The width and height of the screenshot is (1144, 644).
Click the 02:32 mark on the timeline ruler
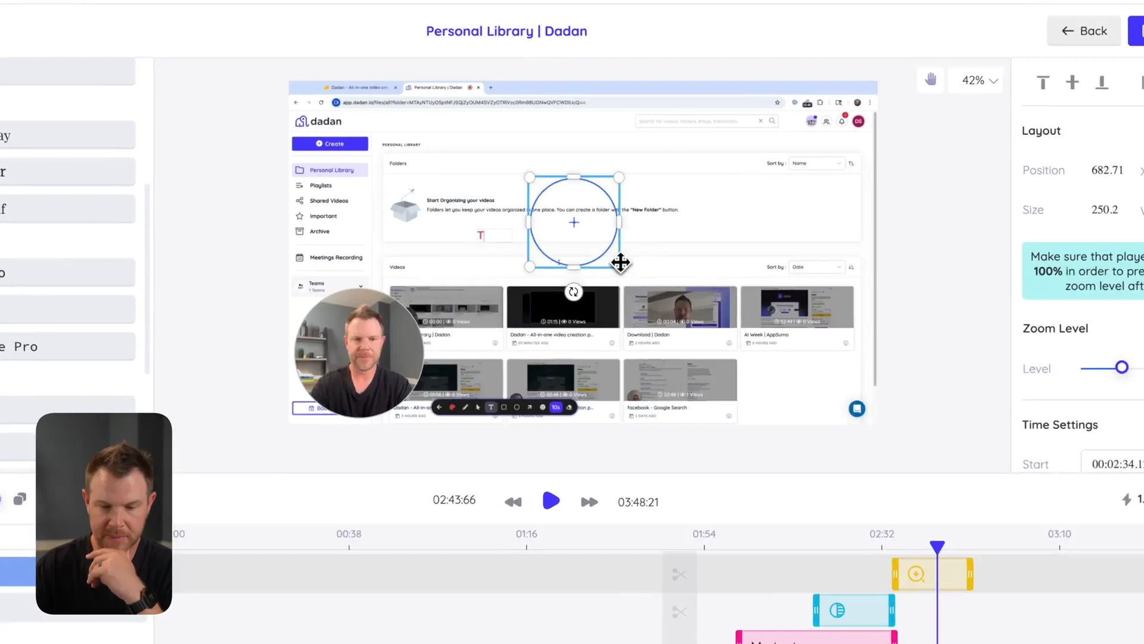tap(881, 534)
